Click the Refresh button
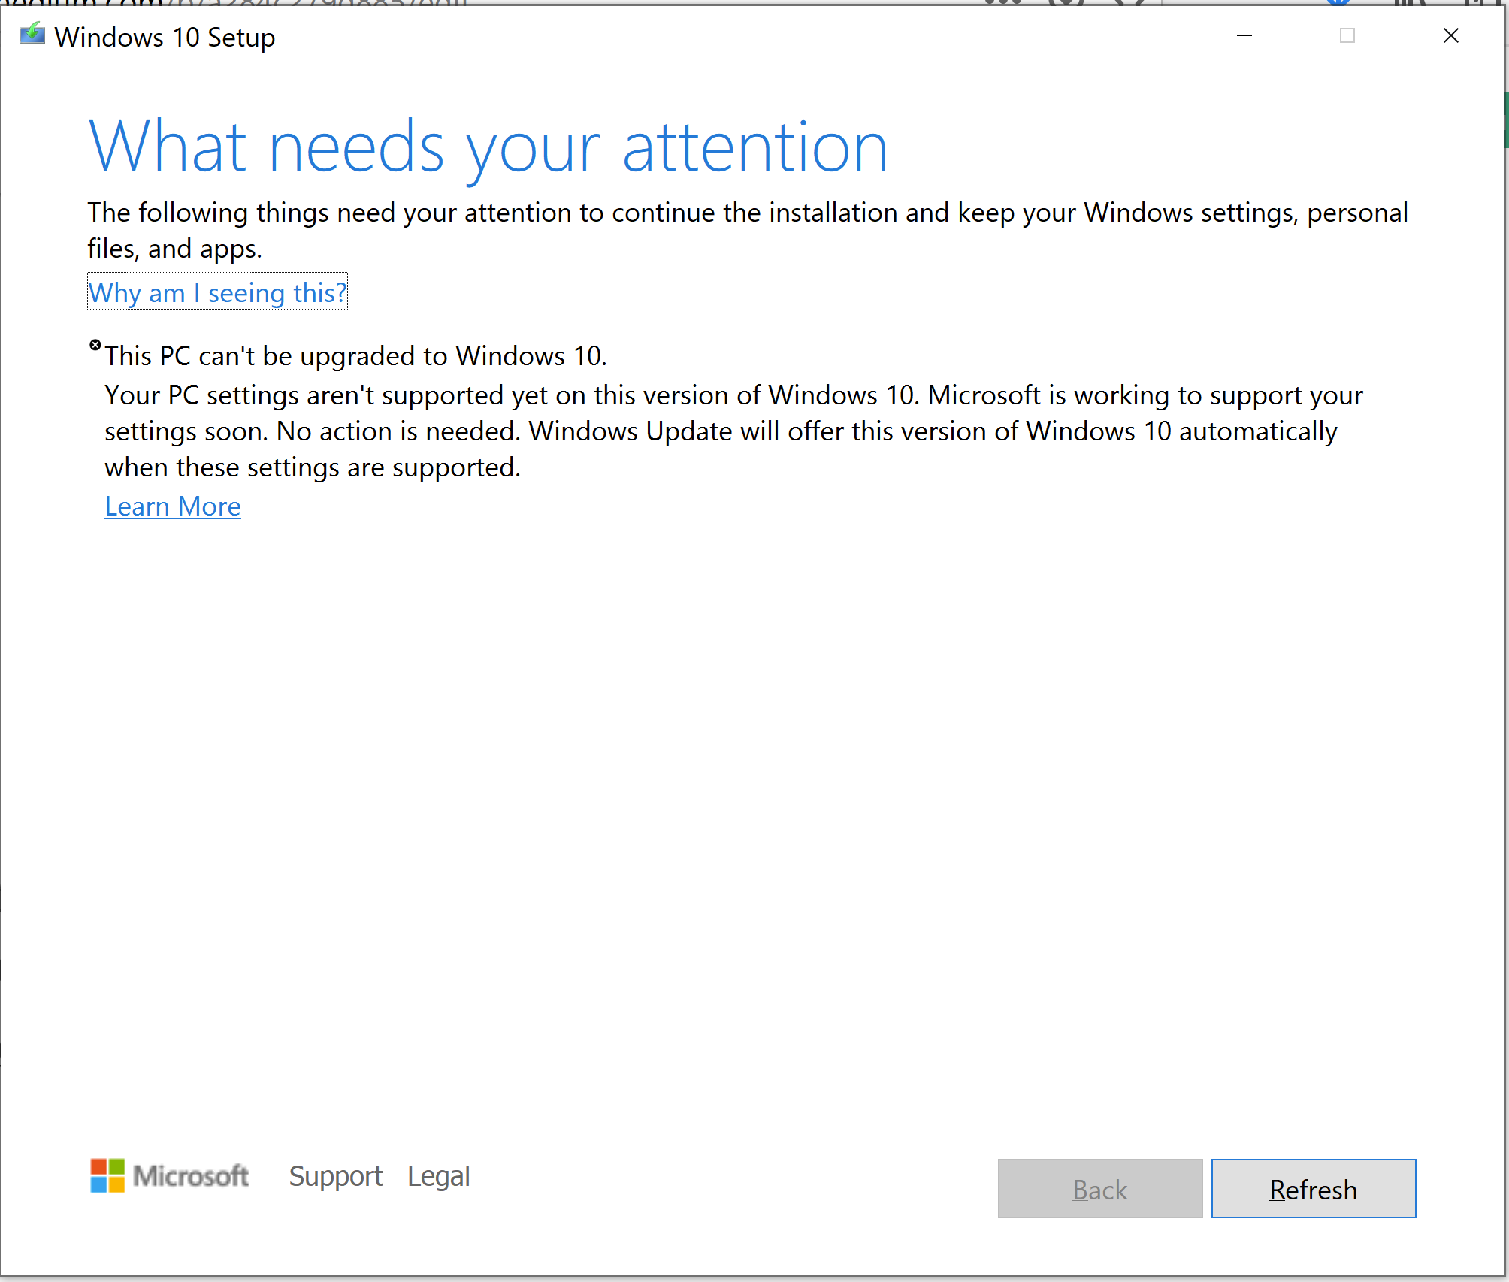Image resolution: width=1509 pixels, height=1282 pixels. pyautogui.click(x=1313, y=1189)
